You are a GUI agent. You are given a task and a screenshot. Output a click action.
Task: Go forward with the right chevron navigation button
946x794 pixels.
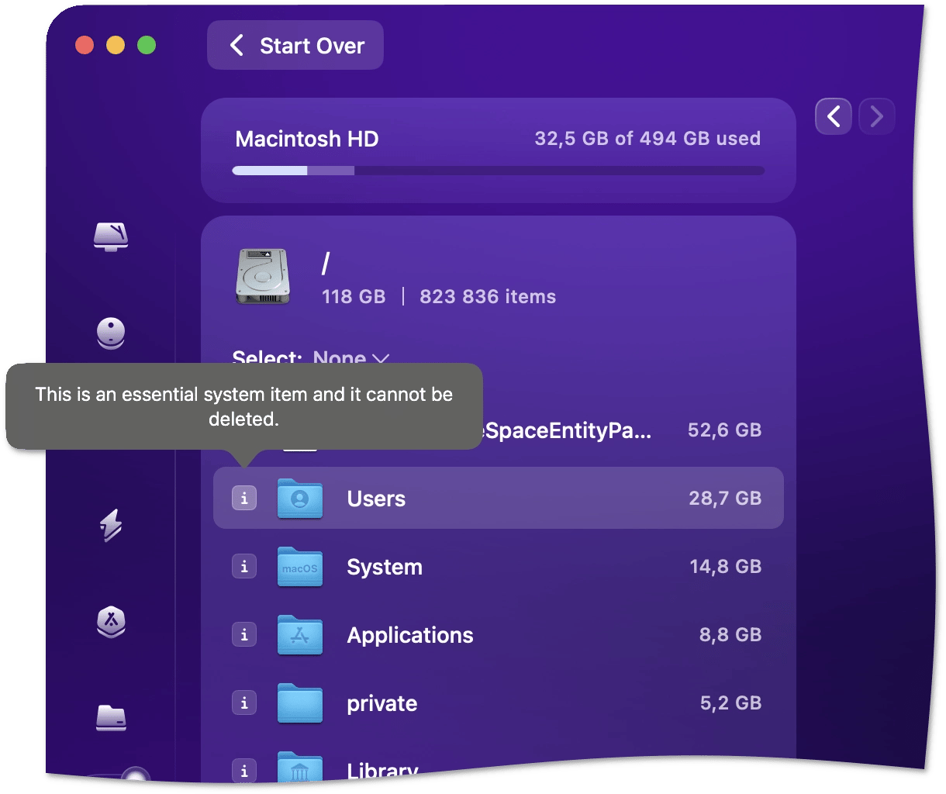coord(877,116)
